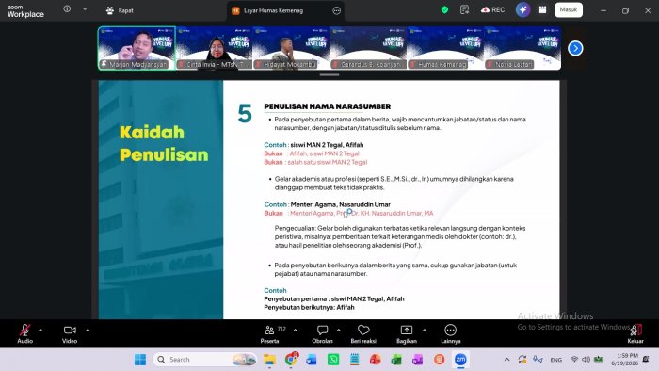The width and height of the screenshot is (659, 371).
Task: Expand audio options arrow beside Audio
Action: (x=40, y=331)
